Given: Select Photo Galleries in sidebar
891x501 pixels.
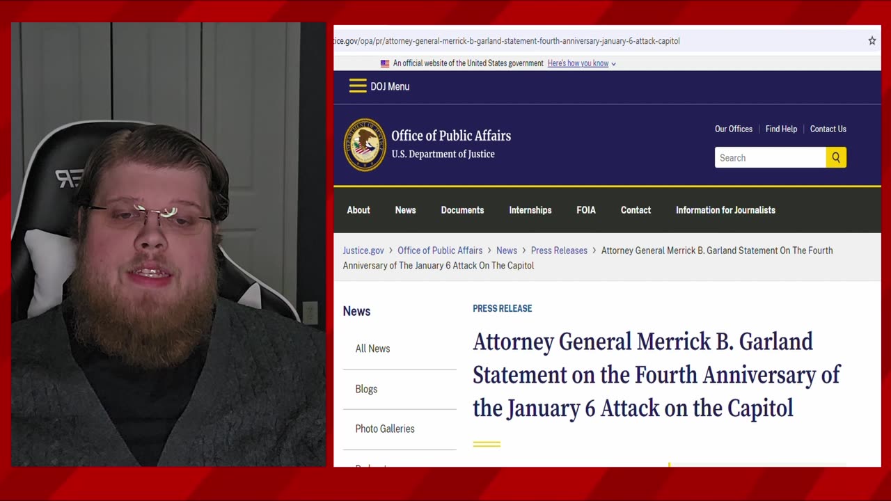Looking at the screenshot, I should (385, 429).
